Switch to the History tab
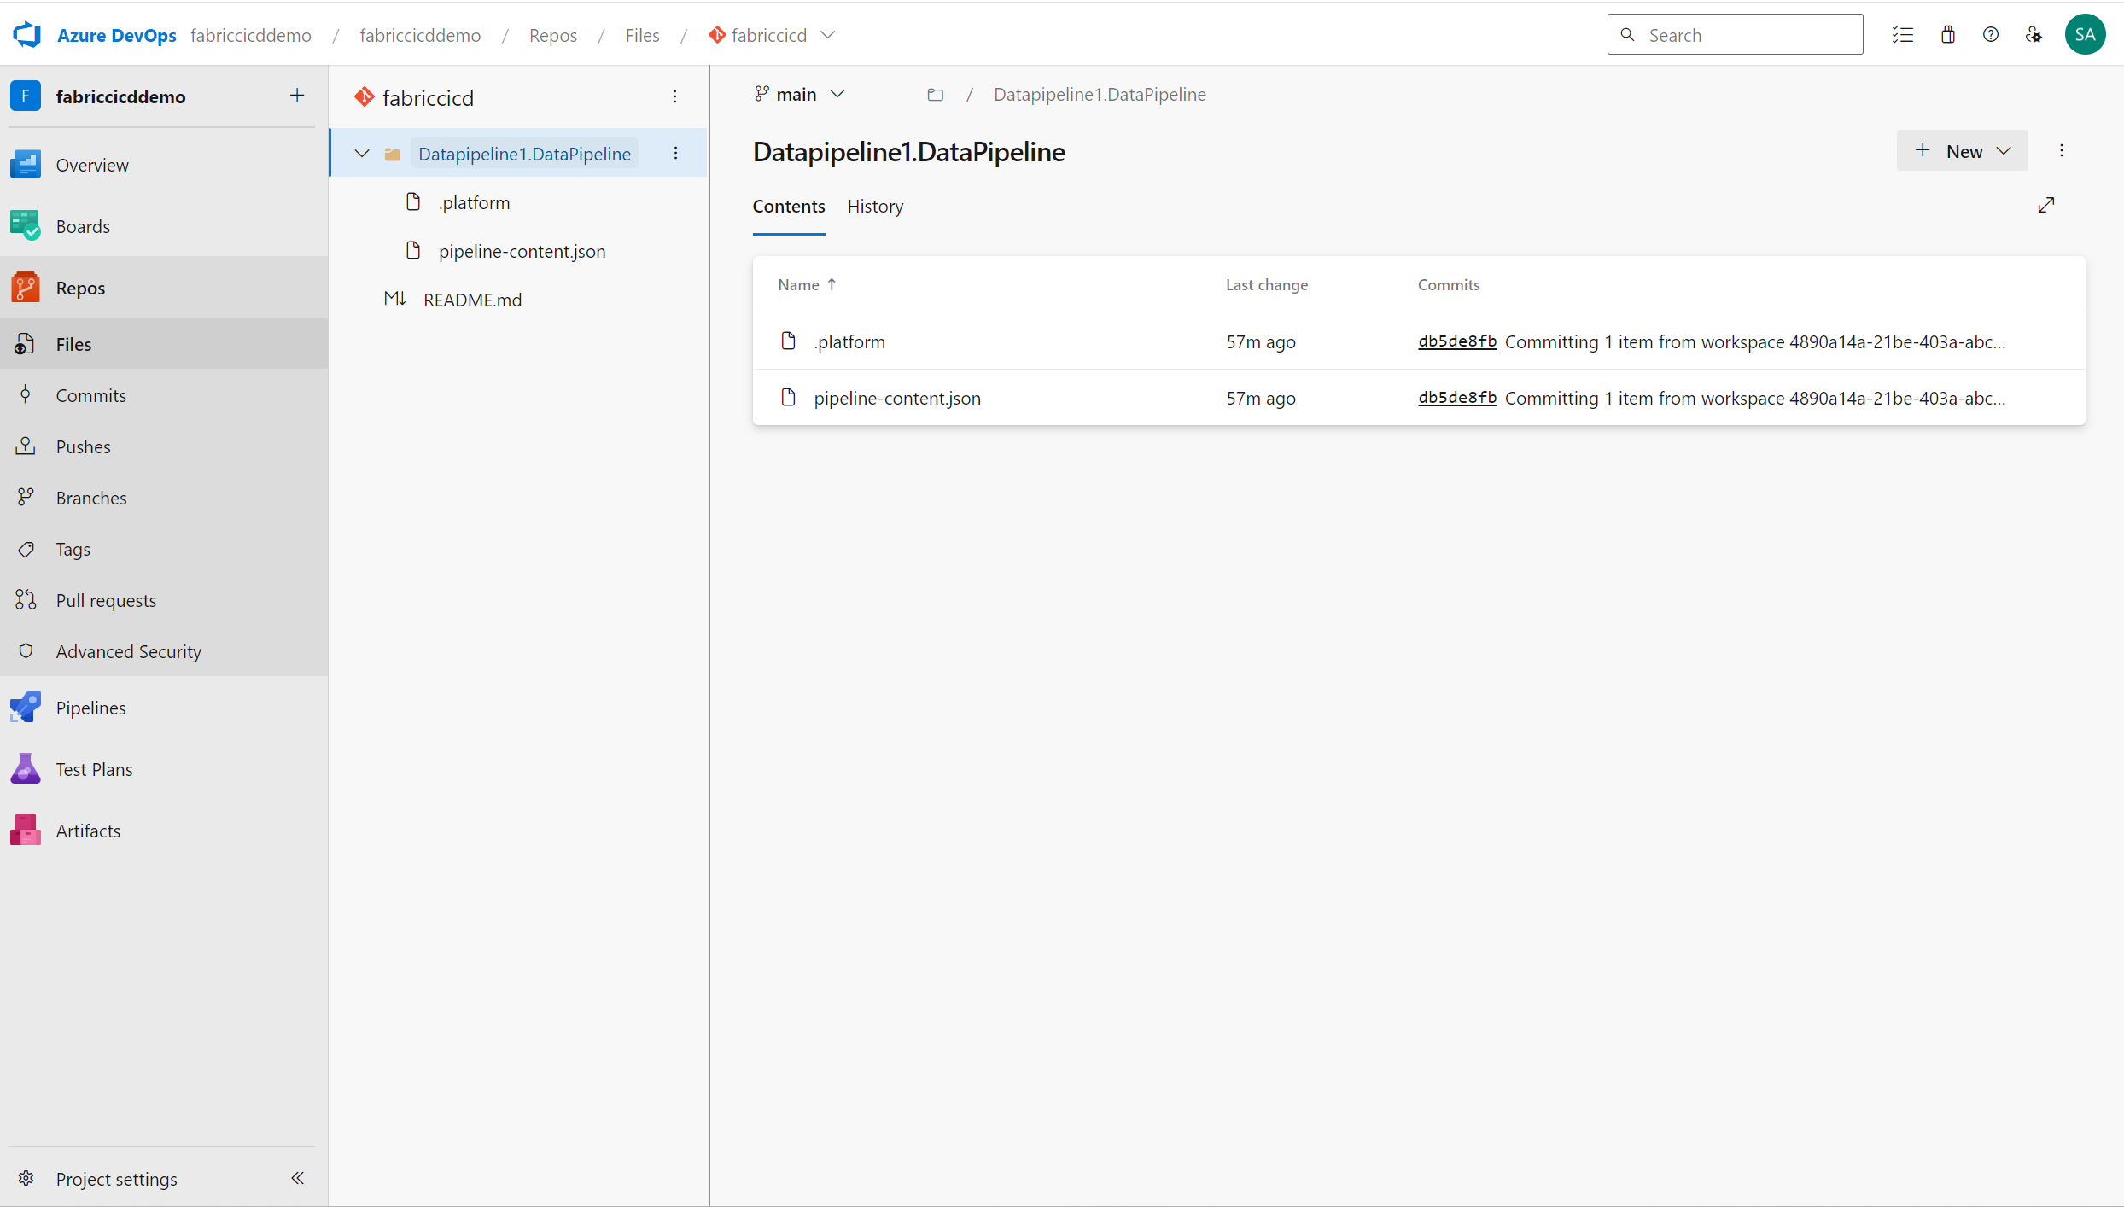Image resolution: width=2124 pixels, height=1207 pixels. point(875,206)
